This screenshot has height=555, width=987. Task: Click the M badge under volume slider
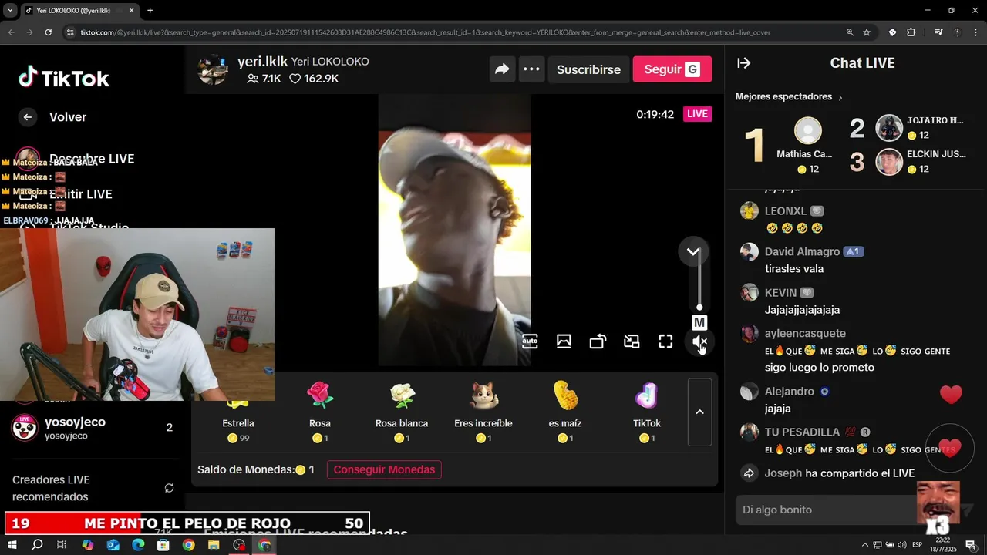[699, 322]
